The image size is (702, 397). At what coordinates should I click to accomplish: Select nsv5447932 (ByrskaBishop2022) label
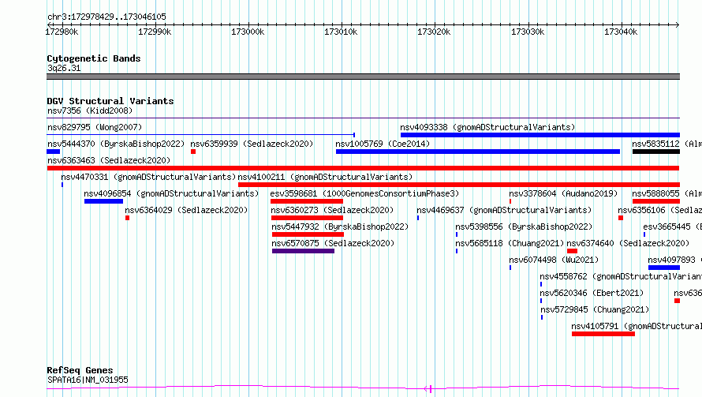(x=340, y=227)
